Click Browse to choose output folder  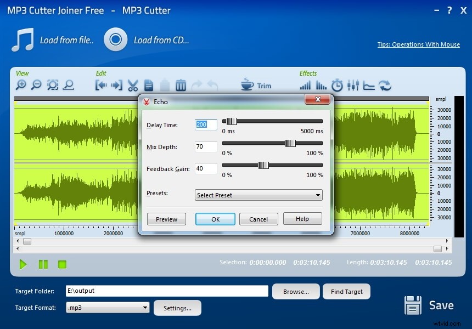pos(296,291)
